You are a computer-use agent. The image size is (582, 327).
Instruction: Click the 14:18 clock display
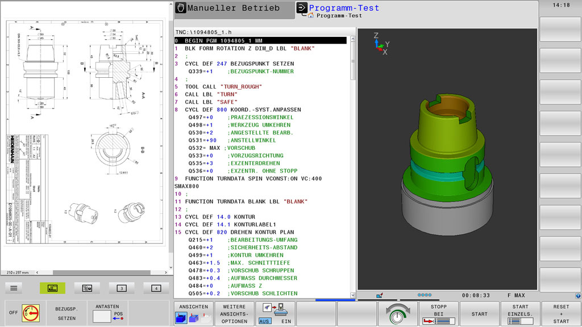click(561, 5)
